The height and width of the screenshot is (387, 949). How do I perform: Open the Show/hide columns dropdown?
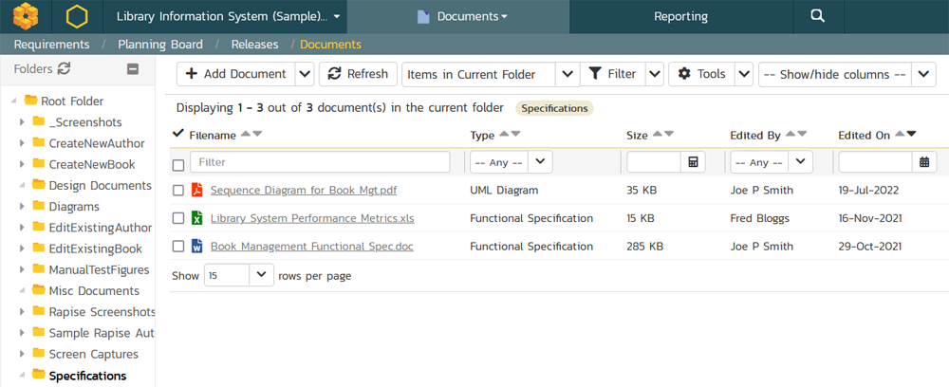847,74
